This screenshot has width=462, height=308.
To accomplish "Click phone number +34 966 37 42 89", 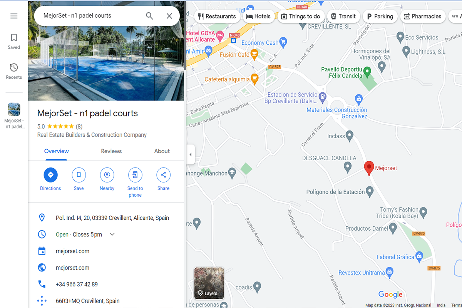I will [x=77, y=285].
